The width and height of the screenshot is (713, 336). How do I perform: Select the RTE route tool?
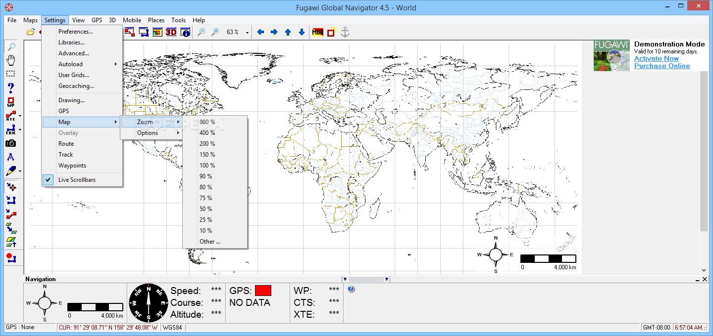[11, 117]
